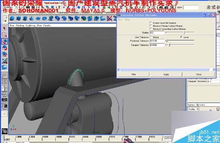Create a NURBS cone from the shelf
The height and width of the screenshot is (143, 220).
click(31, 18)
